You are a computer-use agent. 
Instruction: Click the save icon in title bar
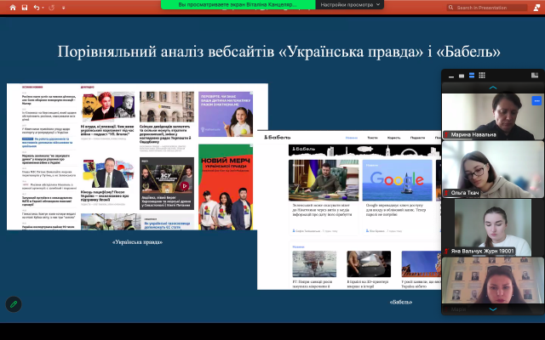click(25, 8)
